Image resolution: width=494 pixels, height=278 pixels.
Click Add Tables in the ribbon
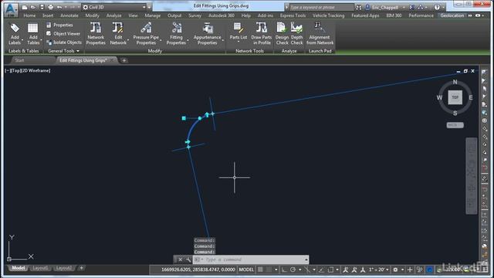(x=32, y=34)
